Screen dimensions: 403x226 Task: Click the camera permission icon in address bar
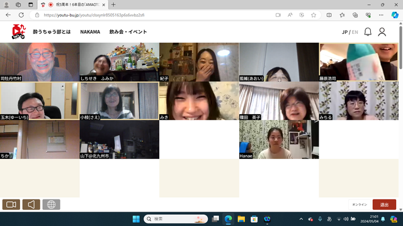pos(278,15)
